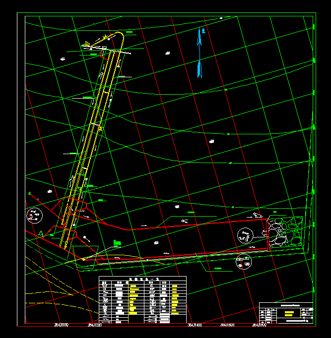Image resolution: width=331 pixels, height=338 pixels.
Task: Select the circled symbol below the lower red roadway
Action: (x=244, y=262)
